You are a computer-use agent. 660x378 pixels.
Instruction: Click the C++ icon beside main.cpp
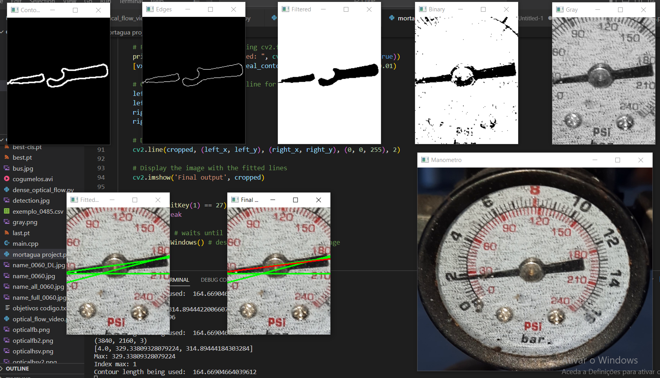click(x=7, y=243)
